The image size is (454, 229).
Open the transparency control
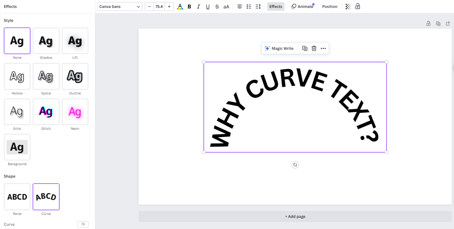348,6
